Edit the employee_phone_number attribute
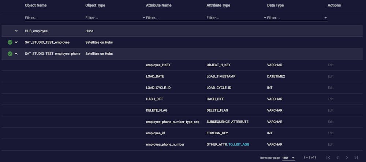This screenshot has height=162, width=366. [330, 145]
